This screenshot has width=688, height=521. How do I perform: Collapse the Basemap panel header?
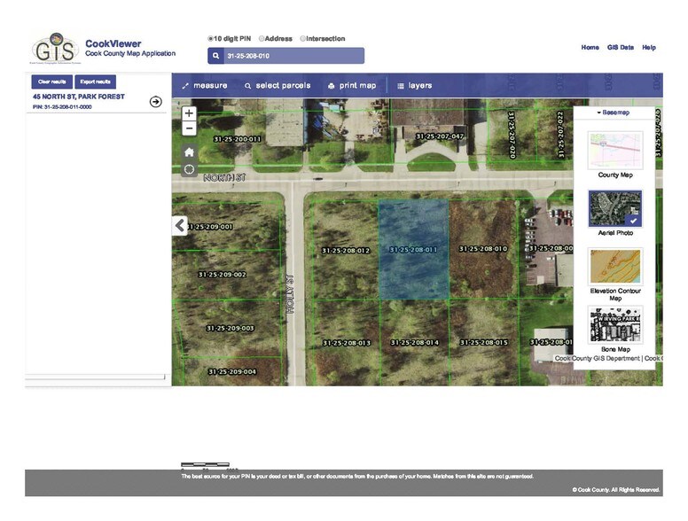click(x=613, y=113)
